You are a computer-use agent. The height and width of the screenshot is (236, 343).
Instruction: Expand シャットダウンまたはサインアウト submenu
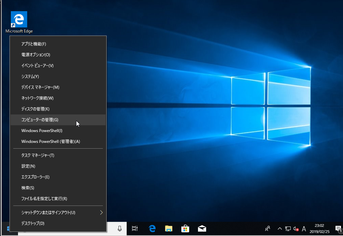pos(58,213)
